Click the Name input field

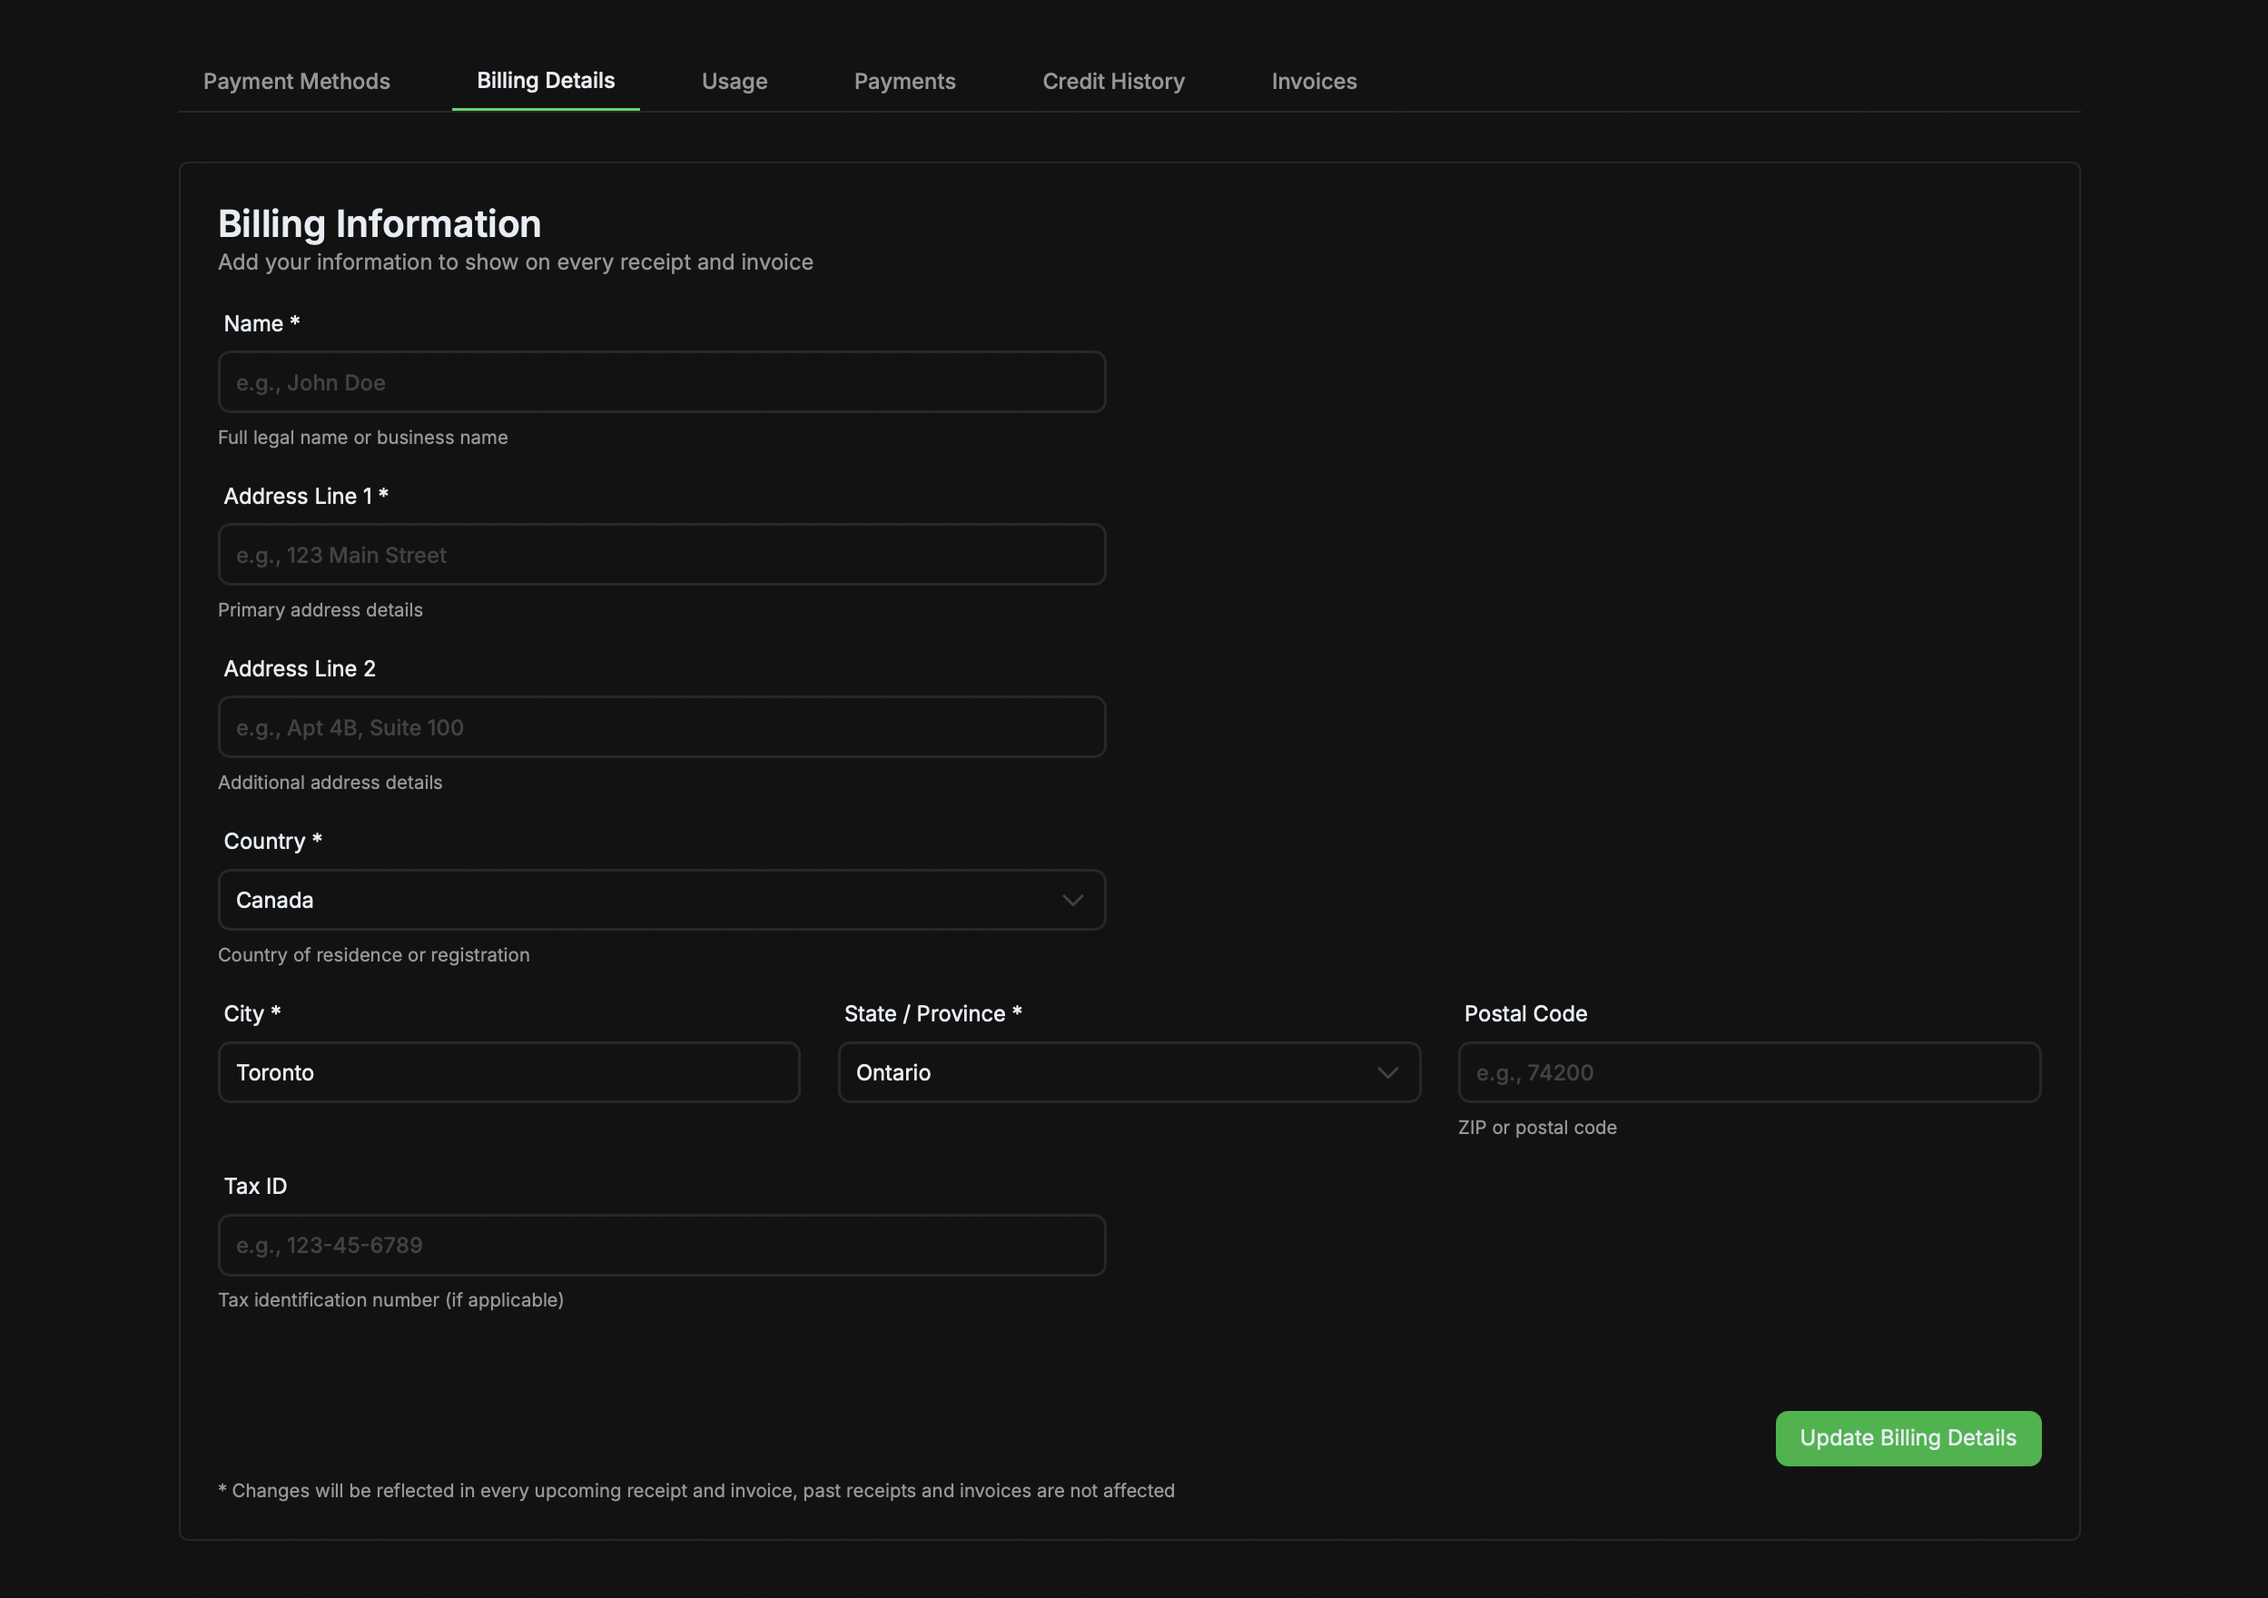click(x=662, y=382)
